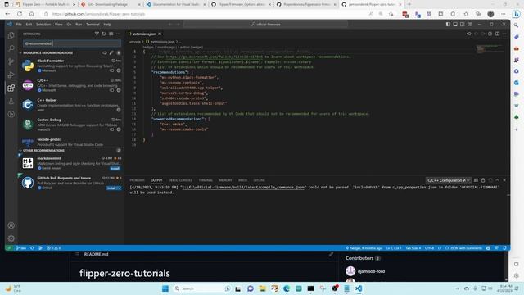Open the Help menu
Image resolution: width=524 pixels, height=295 pixels.
[x=107, y=25]
